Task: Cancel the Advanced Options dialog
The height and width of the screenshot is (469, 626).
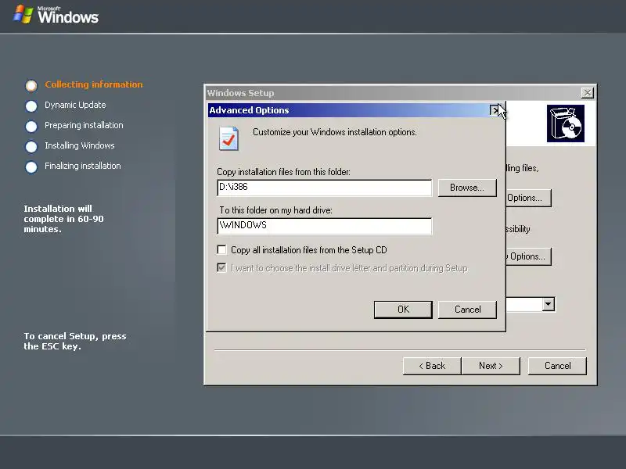Action: (467, 310)
